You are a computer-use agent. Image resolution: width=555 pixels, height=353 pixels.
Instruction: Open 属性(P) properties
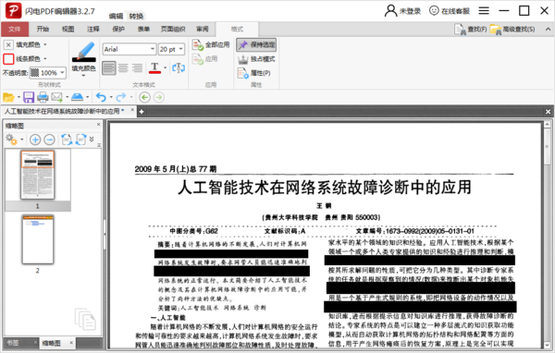[254, 73]
